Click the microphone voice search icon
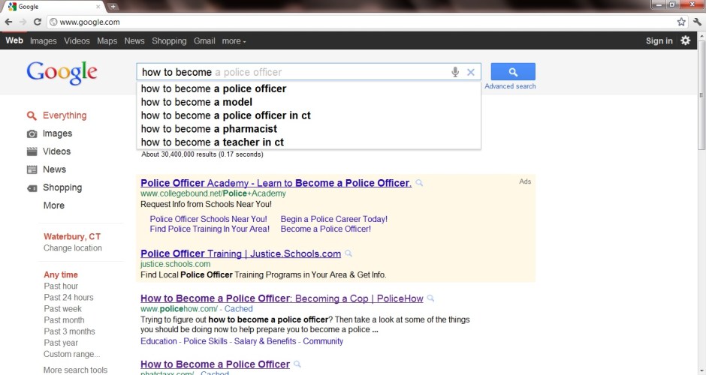The width and height of the screenshot is (706, 375). 455,72
